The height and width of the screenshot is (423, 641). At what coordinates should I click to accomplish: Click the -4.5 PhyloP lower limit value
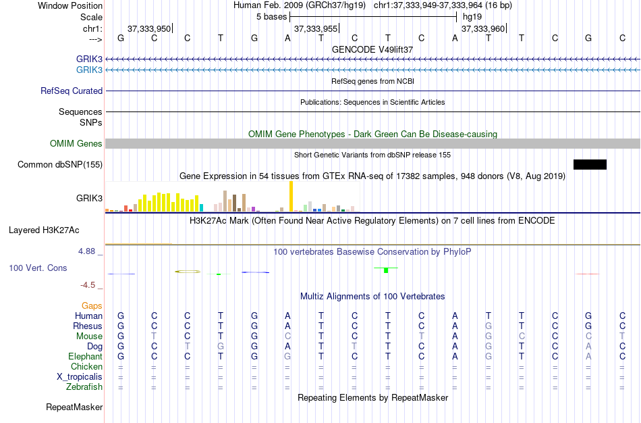(x=88, y=285)
